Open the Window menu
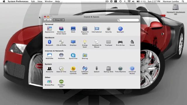Image resolution: width=187 pixels, height=105 pixels. [x=49, y=1]
